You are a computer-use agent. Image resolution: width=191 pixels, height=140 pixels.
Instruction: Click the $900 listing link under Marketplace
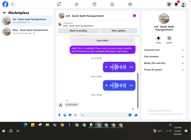click(x=78, y=26)
